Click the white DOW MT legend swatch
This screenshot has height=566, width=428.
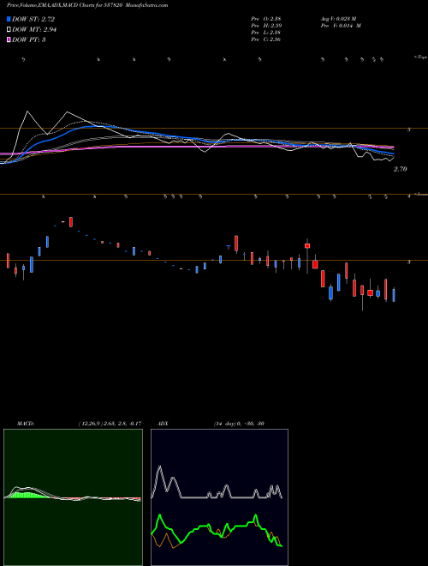coord(9,29)
